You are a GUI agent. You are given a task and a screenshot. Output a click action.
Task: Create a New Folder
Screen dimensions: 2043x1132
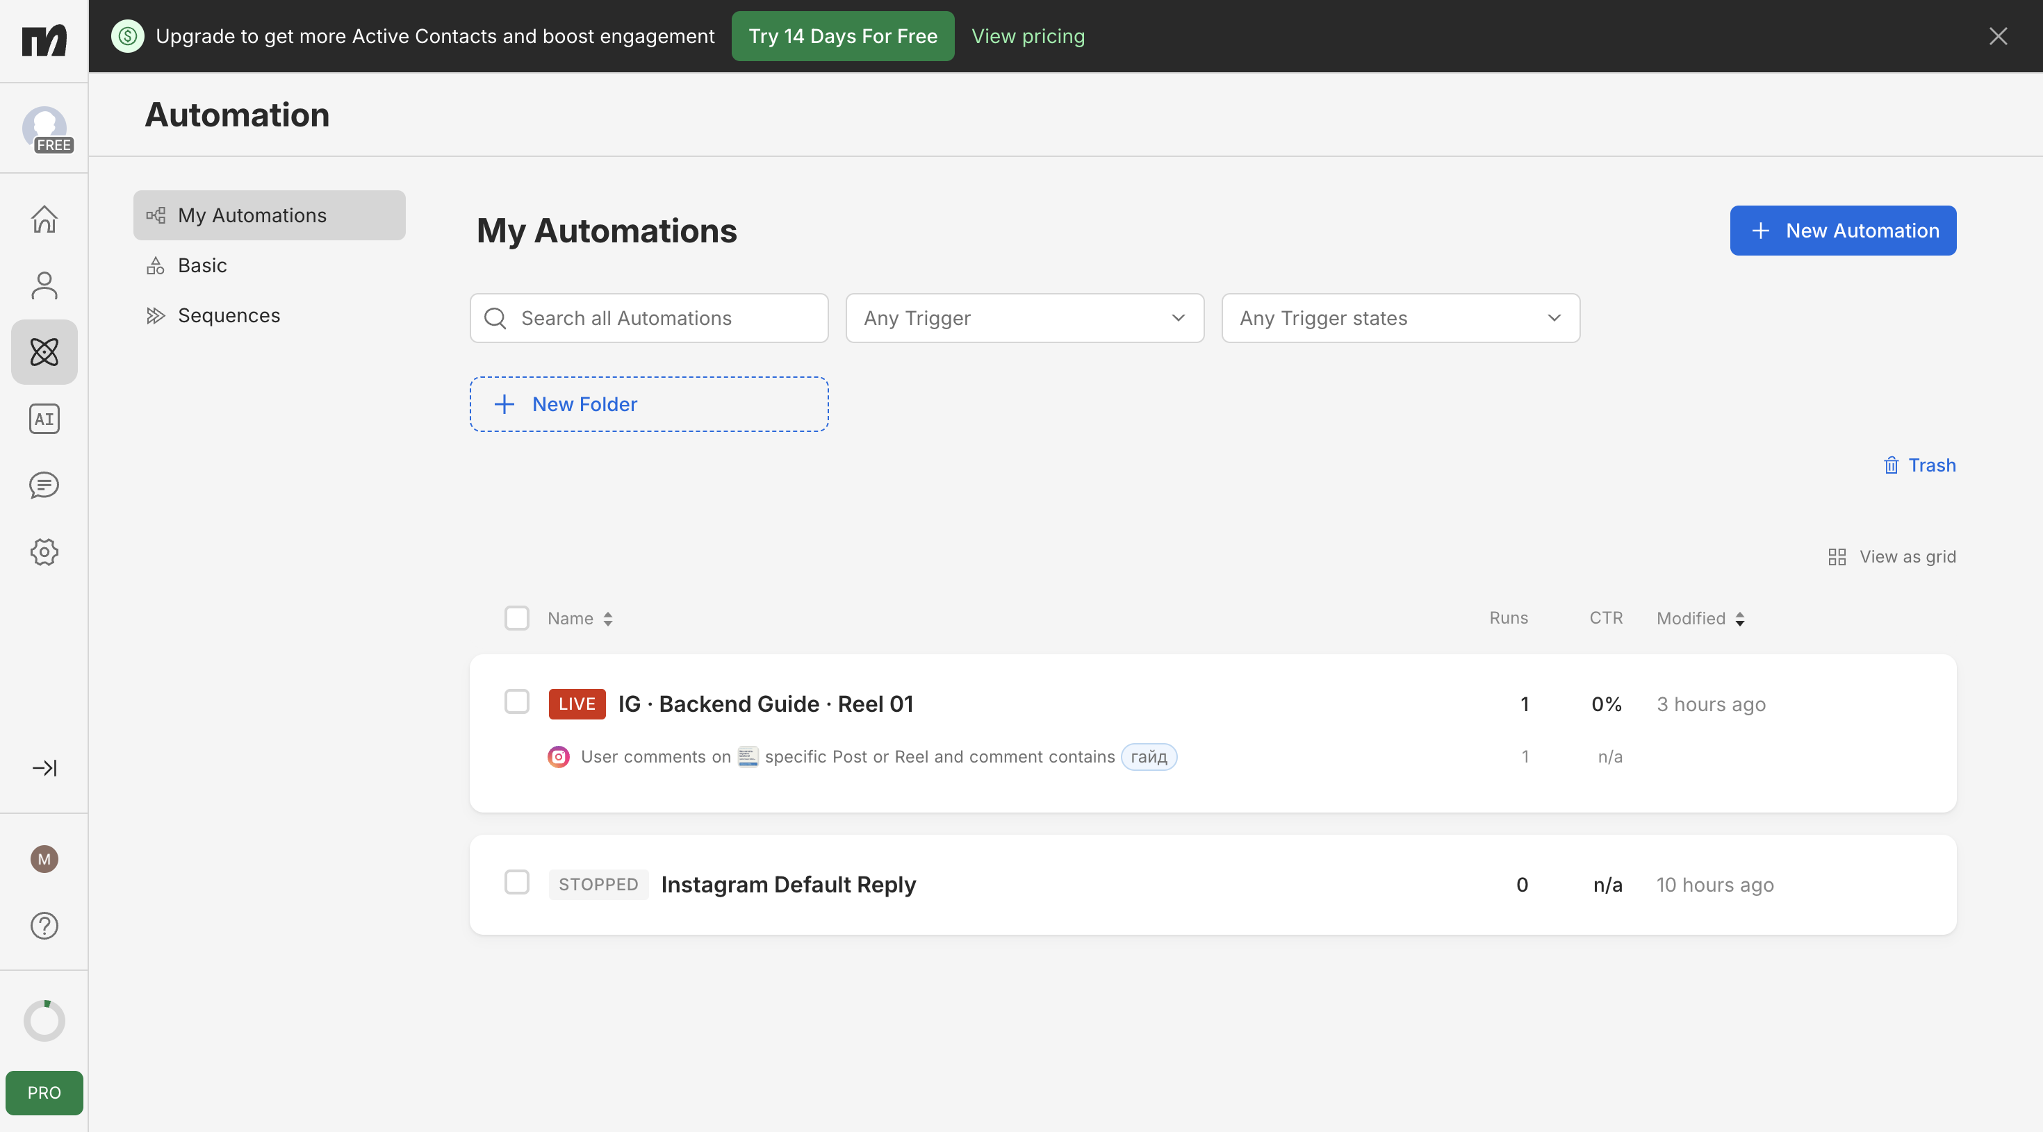(649, 403)
